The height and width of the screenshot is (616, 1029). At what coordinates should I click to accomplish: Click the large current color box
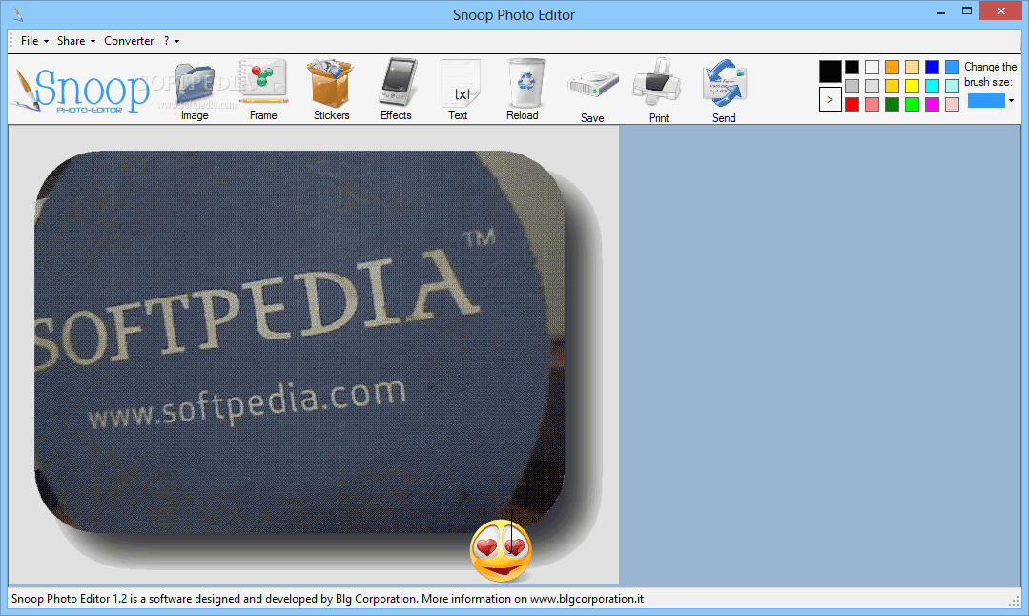[x=830, y=72]
